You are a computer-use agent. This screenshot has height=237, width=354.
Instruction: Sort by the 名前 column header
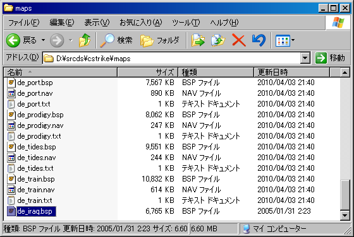(61, 72)
